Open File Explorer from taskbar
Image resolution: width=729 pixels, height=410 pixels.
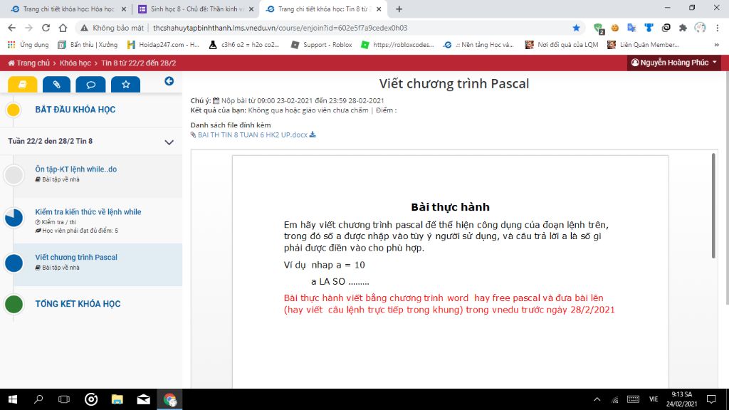(117, 399)
